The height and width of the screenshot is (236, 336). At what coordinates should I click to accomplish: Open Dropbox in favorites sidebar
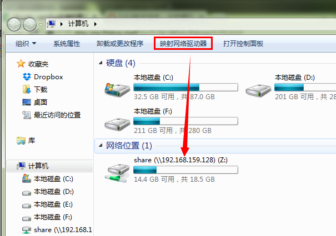pyautogui.click(x=43, y=77)
